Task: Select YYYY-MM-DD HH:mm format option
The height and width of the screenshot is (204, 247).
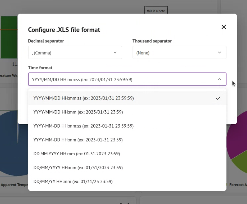Action: [x=78, y=140]
